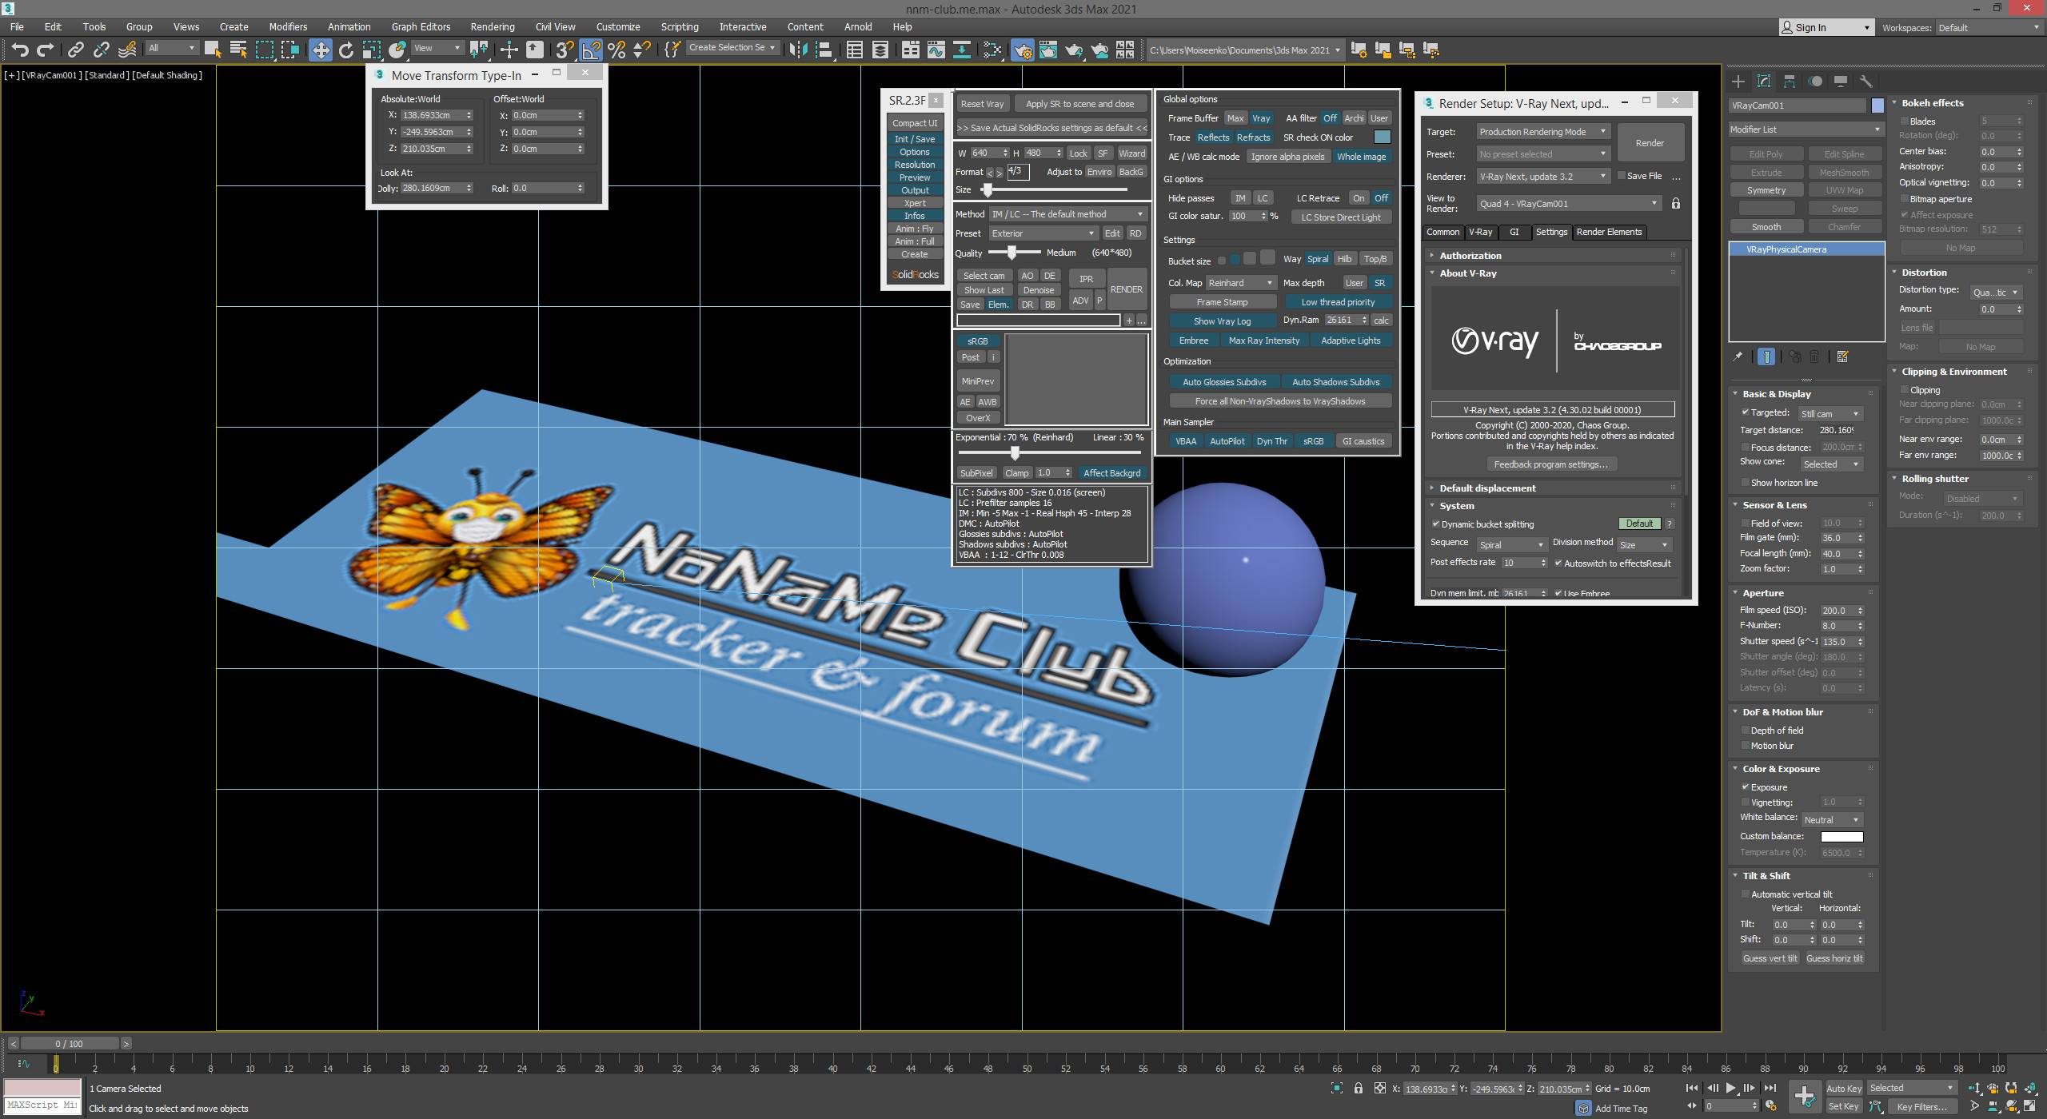Image resolution: width=2047 pixels, height=1119 pixels.
Task: Open the White balance Neutral dropdown
Action: click(1831, 819)
